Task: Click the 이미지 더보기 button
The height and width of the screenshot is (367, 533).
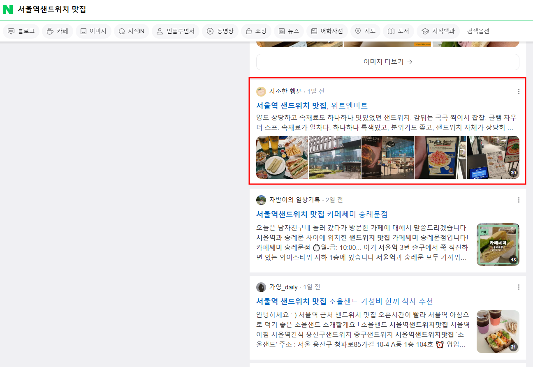Action: click(387, 62)
